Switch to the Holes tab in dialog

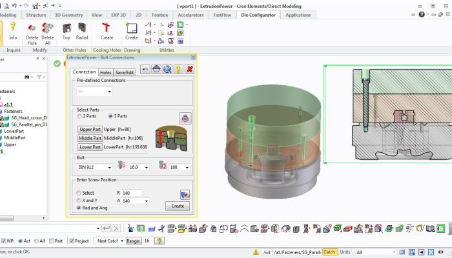pos(105,72)
